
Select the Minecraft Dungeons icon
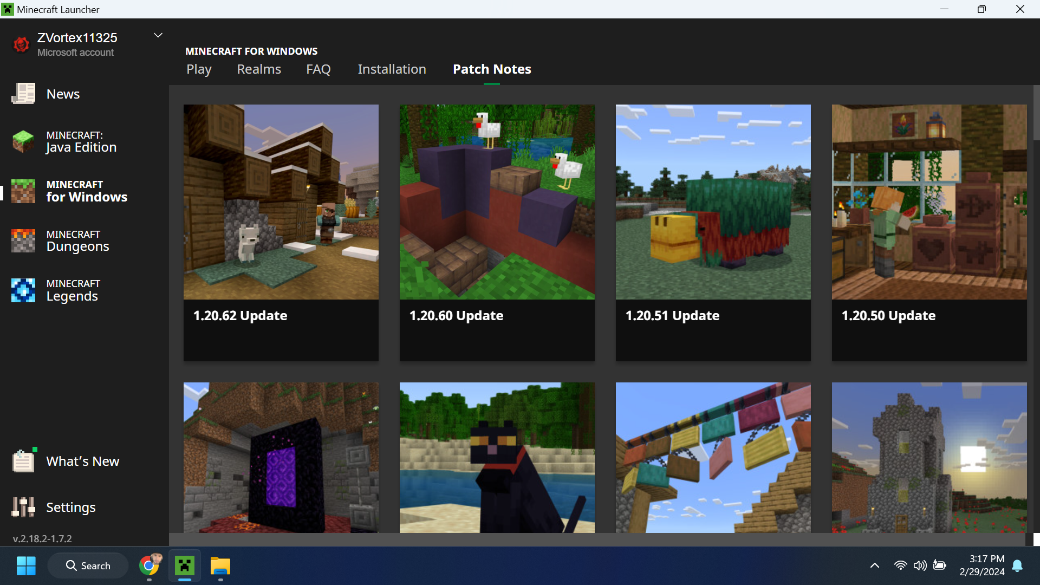point(23,240)
